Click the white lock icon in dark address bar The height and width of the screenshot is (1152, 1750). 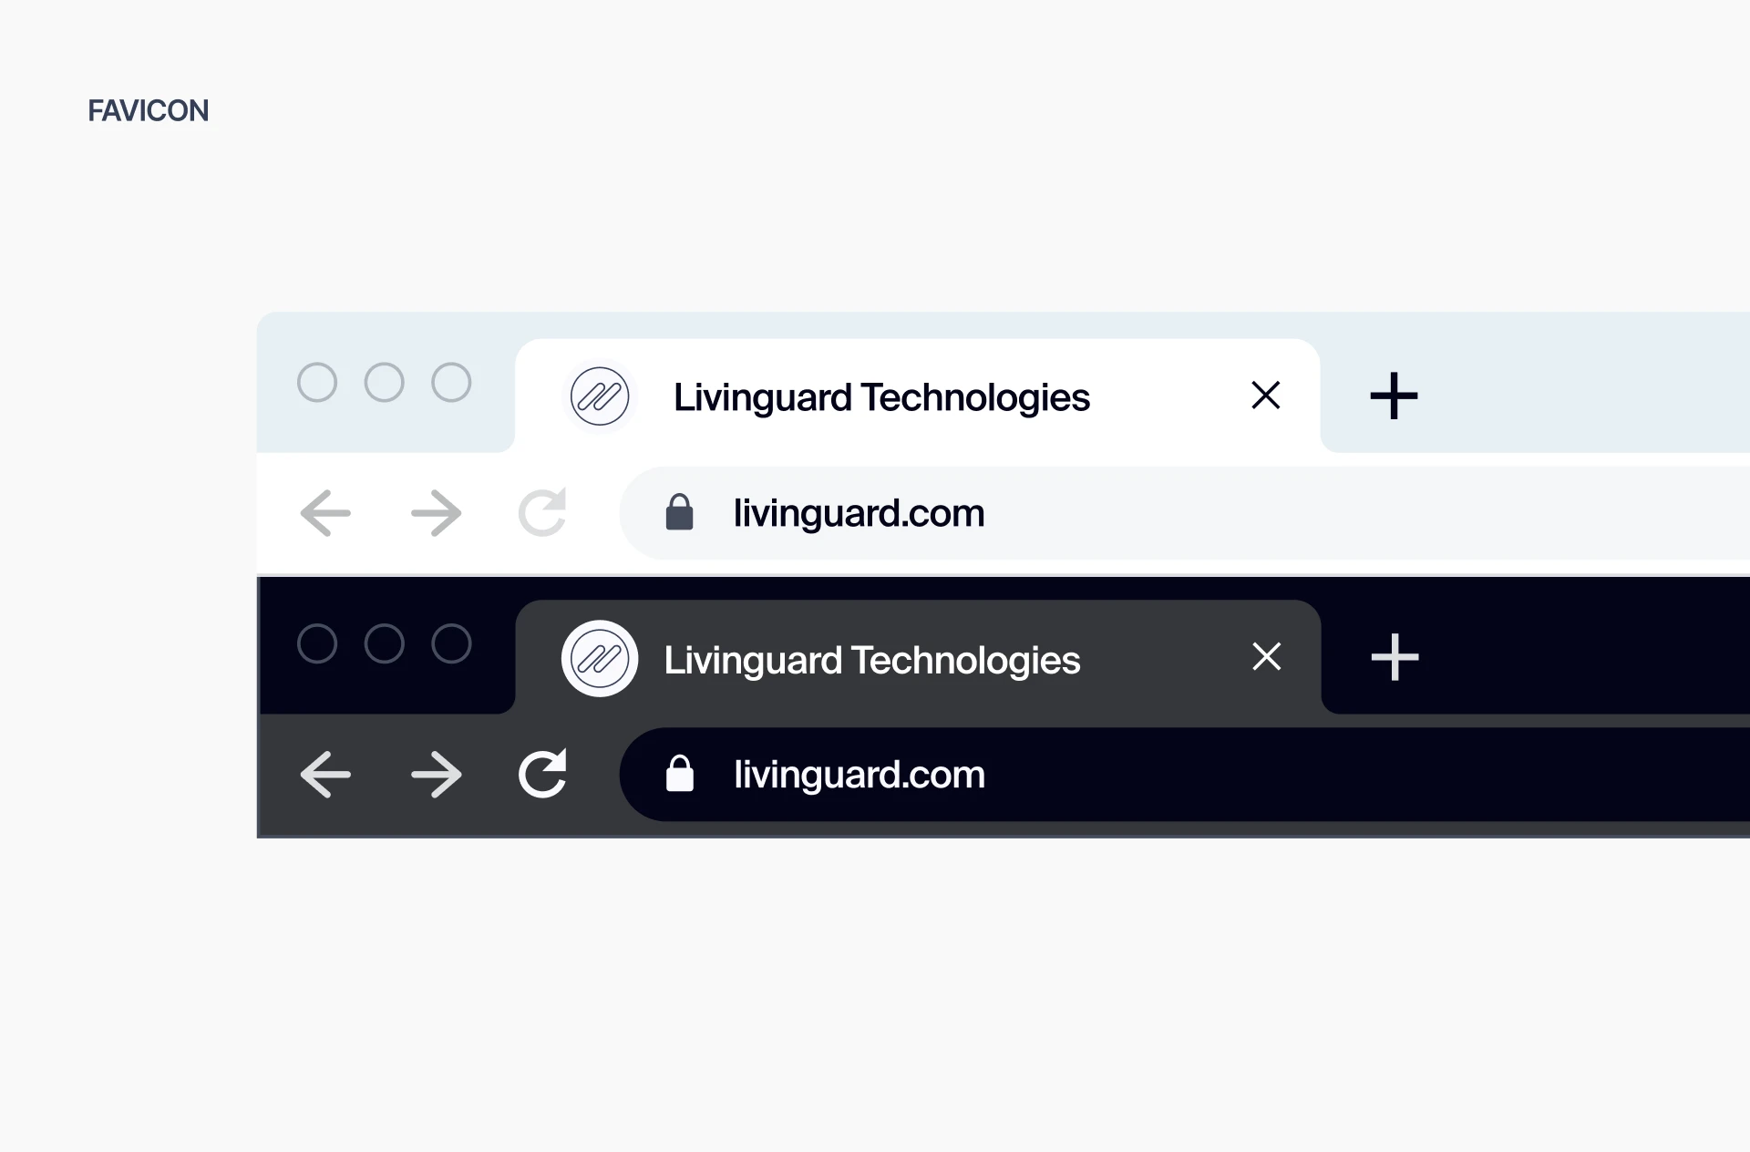point(680,774)
